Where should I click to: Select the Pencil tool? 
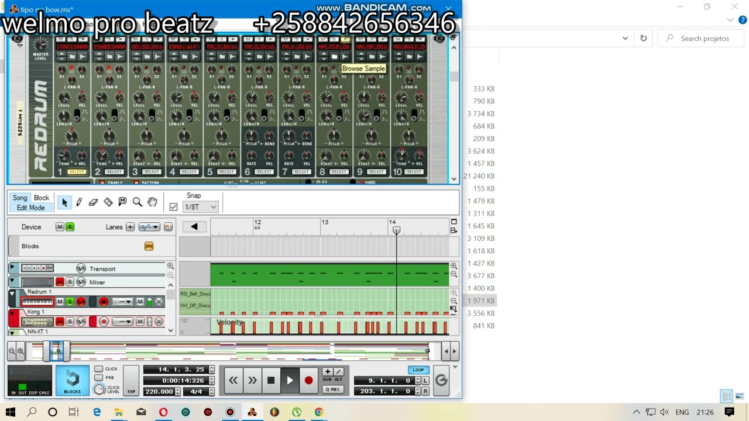tap(79, 202)
